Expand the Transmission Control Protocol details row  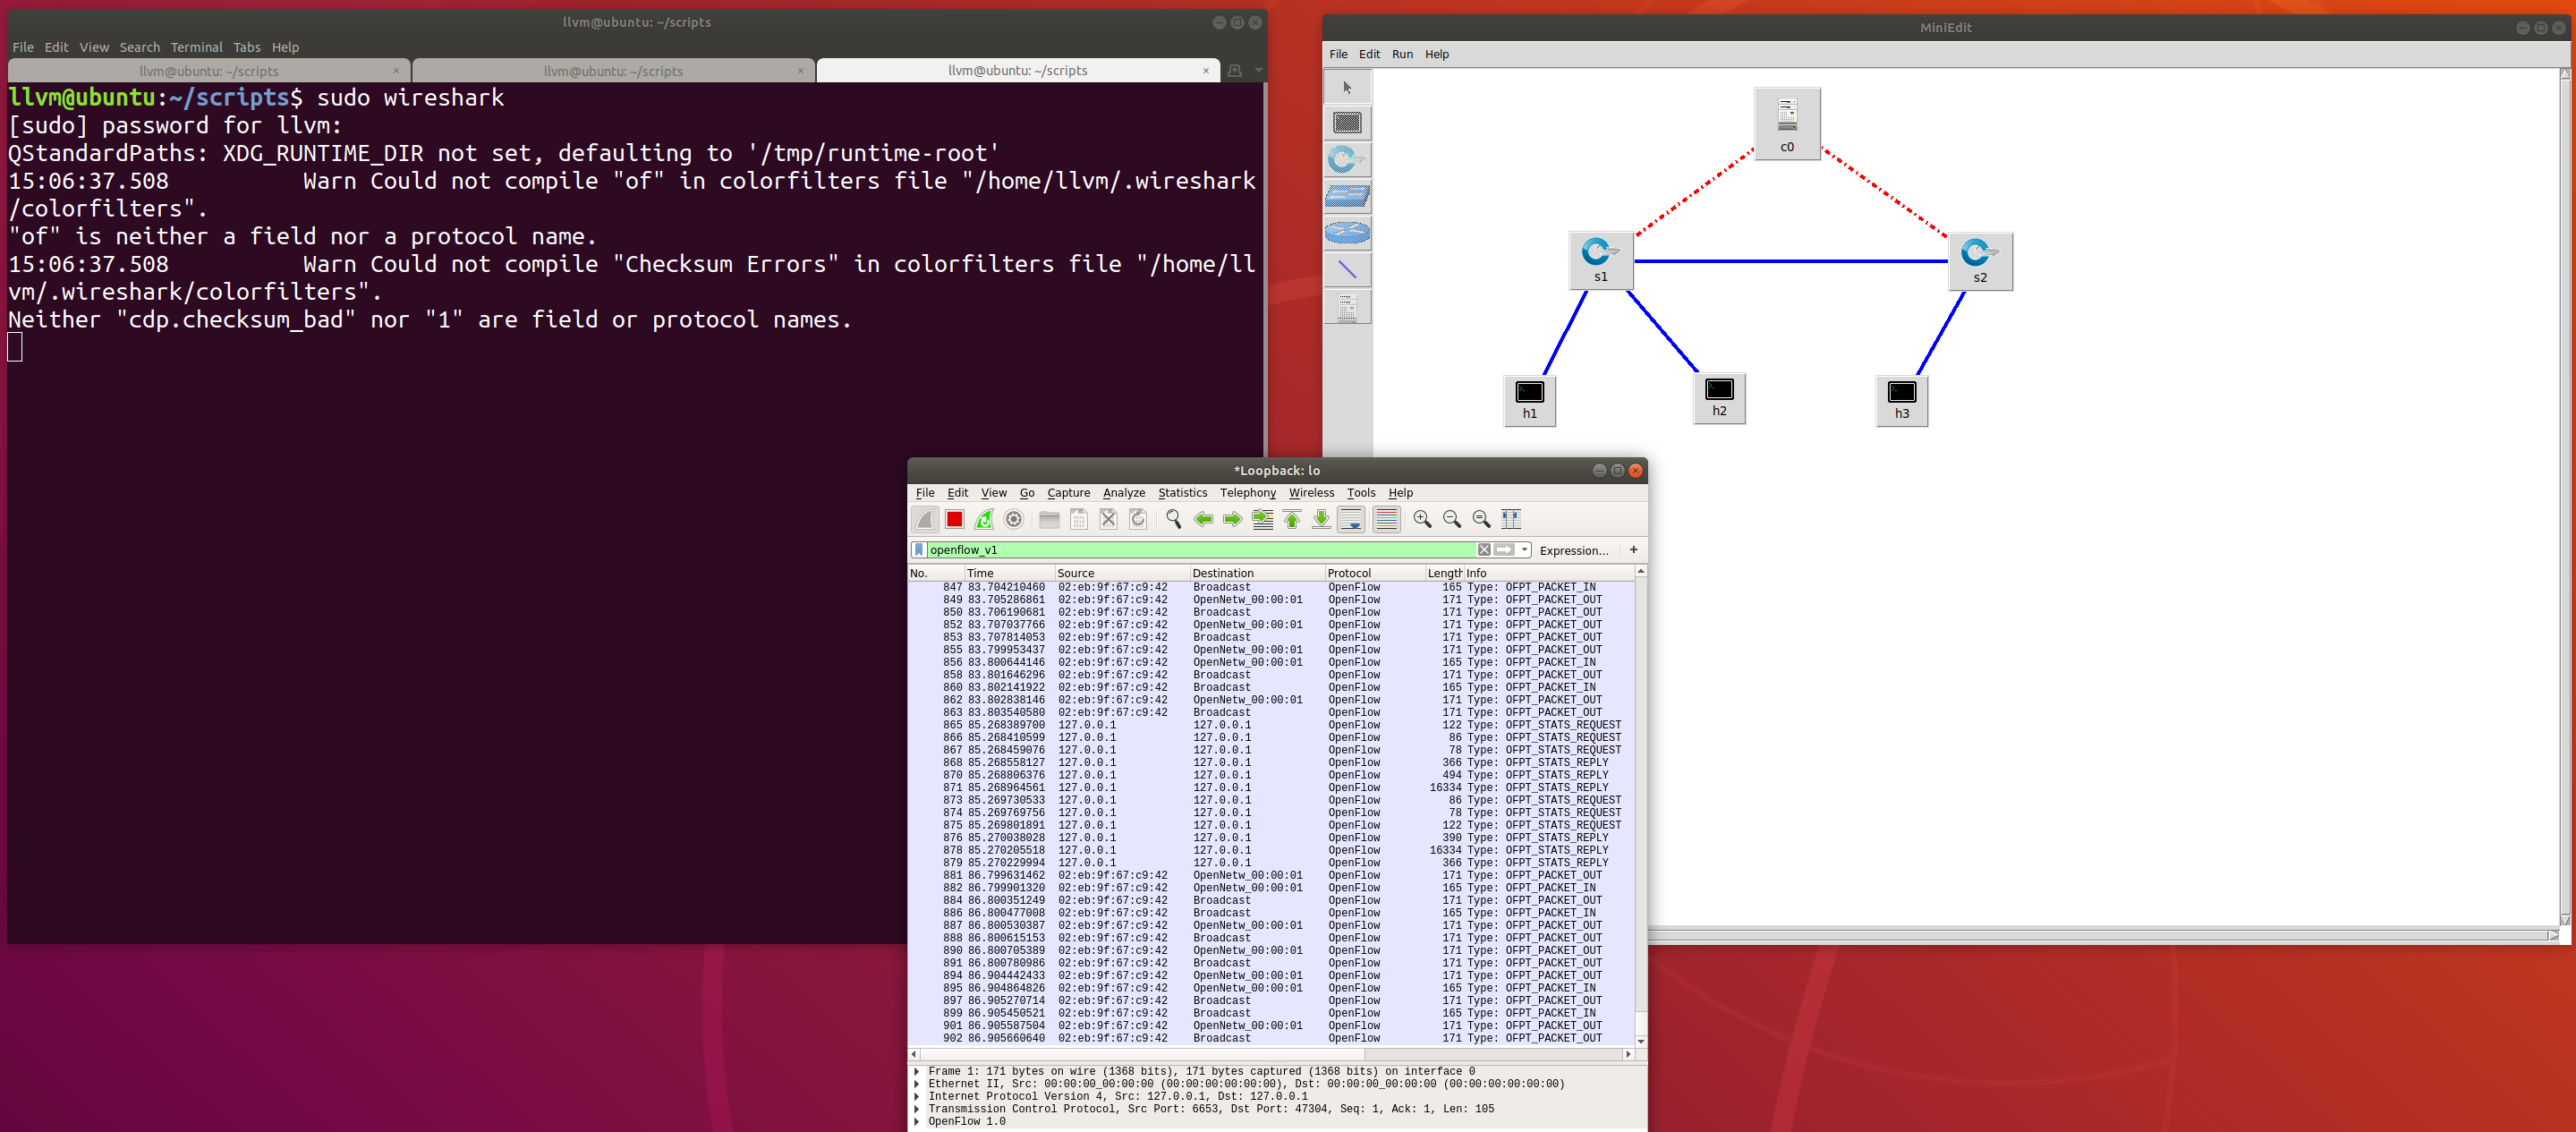[917, 1108]
